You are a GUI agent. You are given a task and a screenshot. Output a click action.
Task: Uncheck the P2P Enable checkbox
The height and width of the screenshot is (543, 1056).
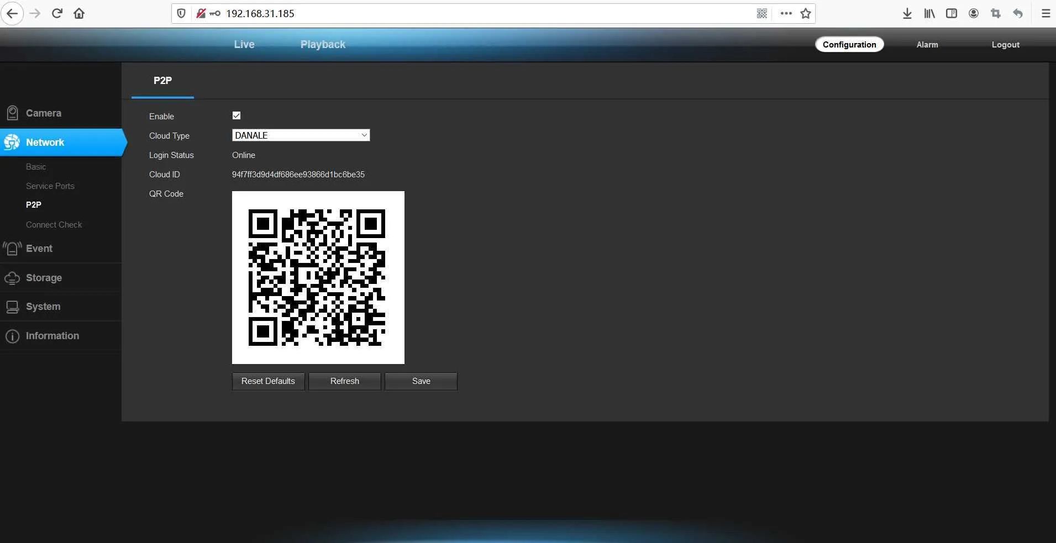point(237,115)
